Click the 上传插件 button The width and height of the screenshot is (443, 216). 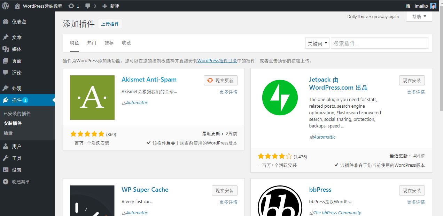pyautogui.click(x=110, y=24)
